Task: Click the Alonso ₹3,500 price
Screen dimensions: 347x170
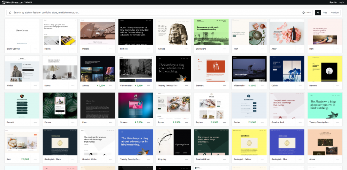Action: coord(101,86)
